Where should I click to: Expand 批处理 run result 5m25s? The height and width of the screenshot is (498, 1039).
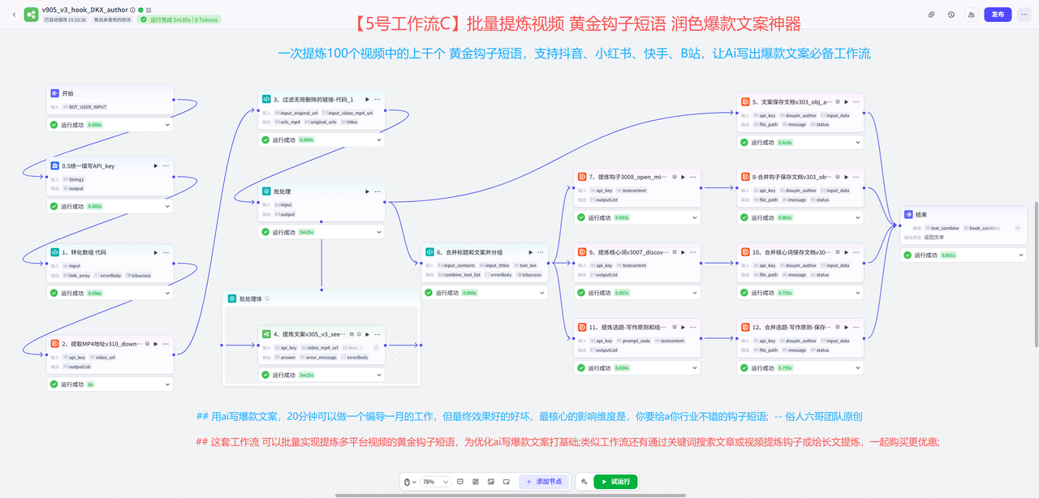[378, 232]
